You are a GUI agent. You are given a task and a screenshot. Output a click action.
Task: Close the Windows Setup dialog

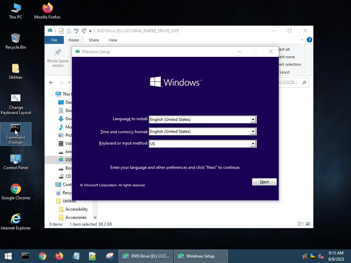pyautogui.click(x=271, y=52)
